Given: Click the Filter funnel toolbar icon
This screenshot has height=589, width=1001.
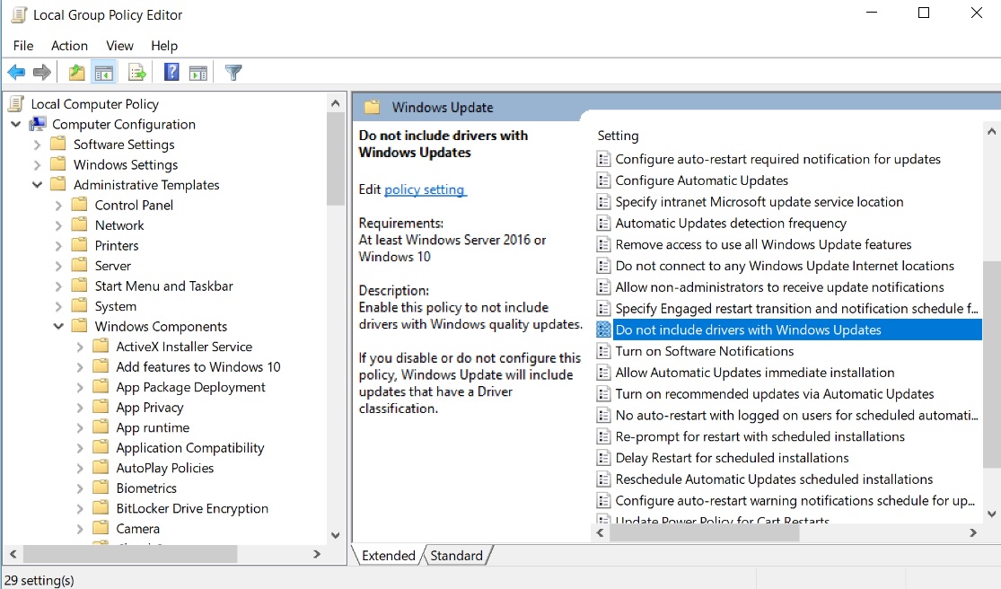Looking at the screenshot, I should point(233,73).
